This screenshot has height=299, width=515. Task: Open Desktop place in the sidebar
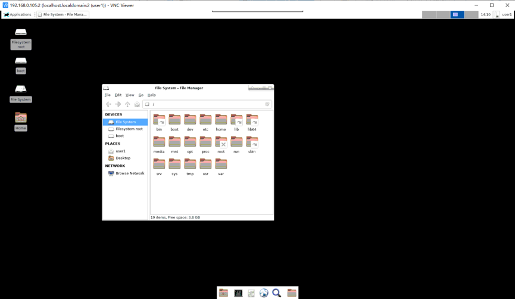click(125, 158)
